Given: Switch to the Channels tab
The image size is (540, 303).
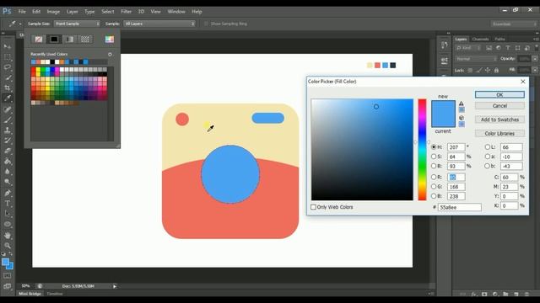Looking at the screenshot, I should point(480,40).
